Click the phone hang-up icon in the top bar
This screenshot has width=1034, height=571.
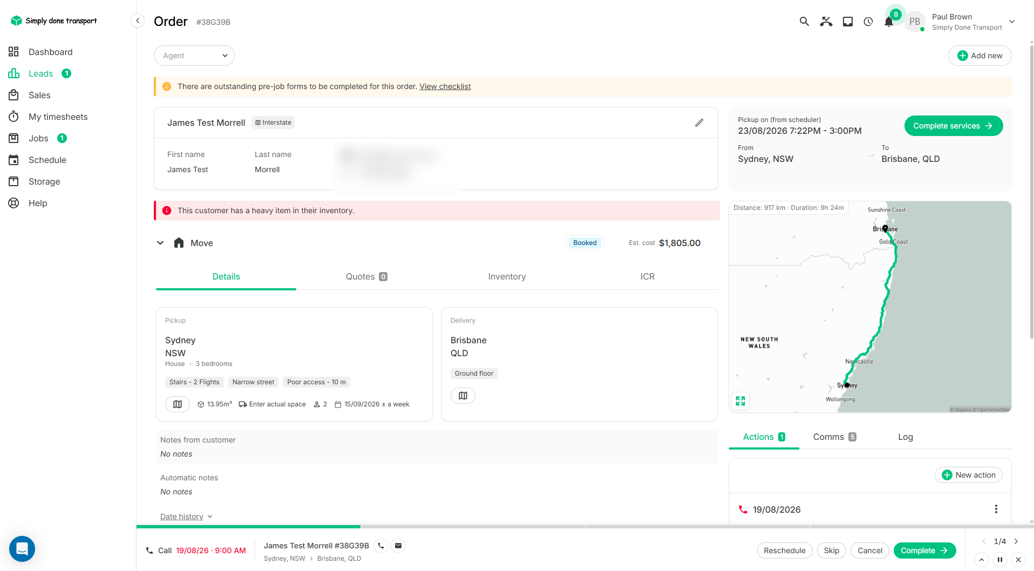click(826, 22)
